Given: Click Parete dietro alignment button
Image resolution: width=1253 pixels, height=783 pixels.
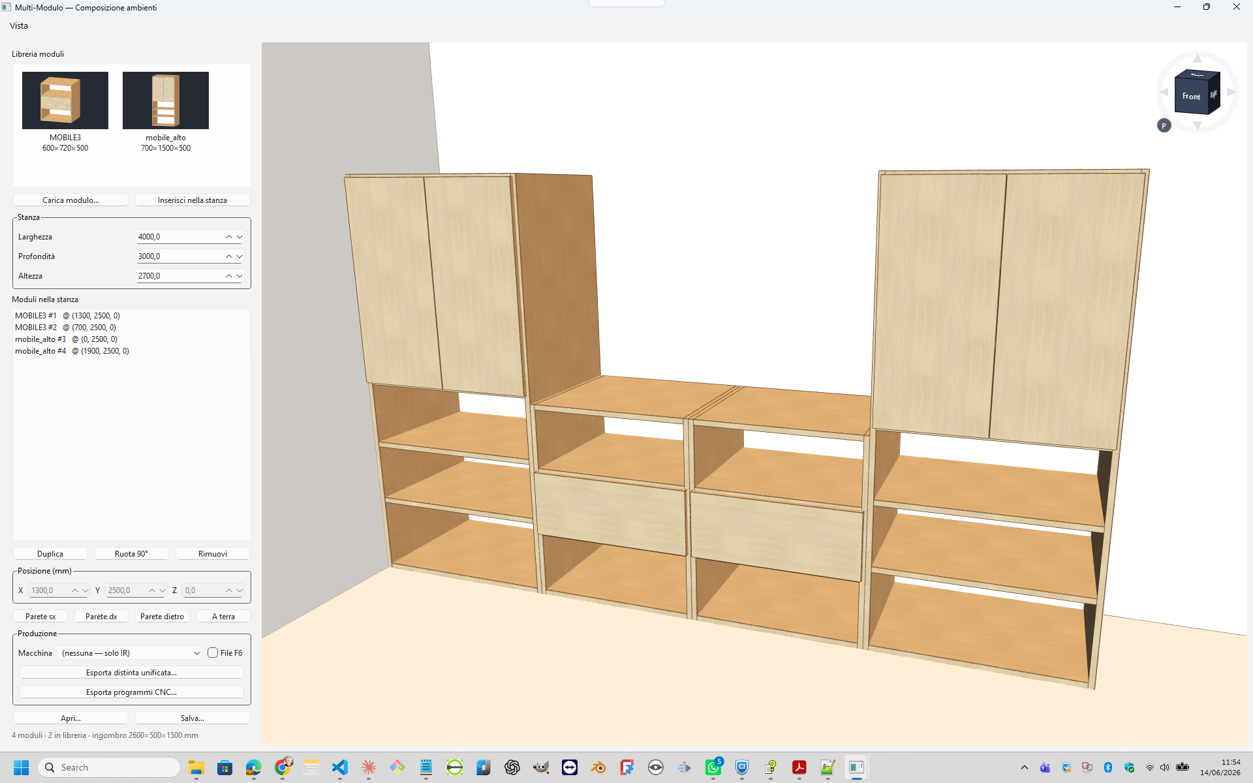Looking at the screenshot, I should 162,617.
